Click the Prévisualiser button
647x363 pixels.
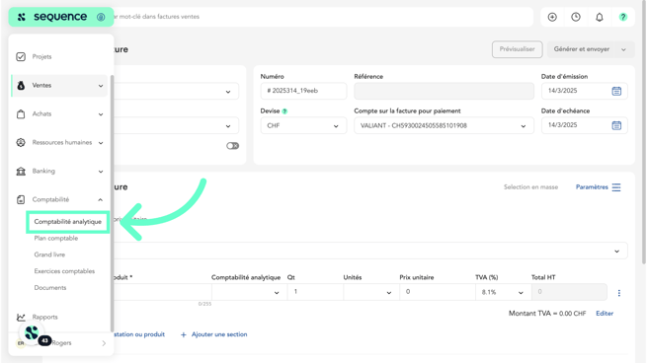517,49
